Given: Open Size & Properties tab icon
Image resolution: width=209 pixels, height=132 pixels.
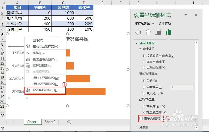Looking at the screenshot, I should pos(158,32).
